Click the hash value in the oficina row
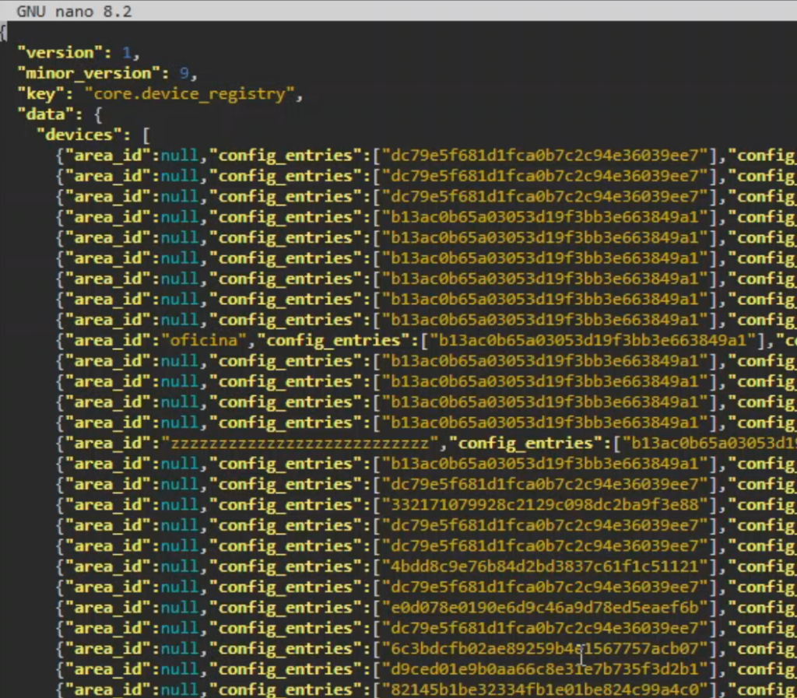The height and width of the screenshot is (698, 797). (592, 340)
